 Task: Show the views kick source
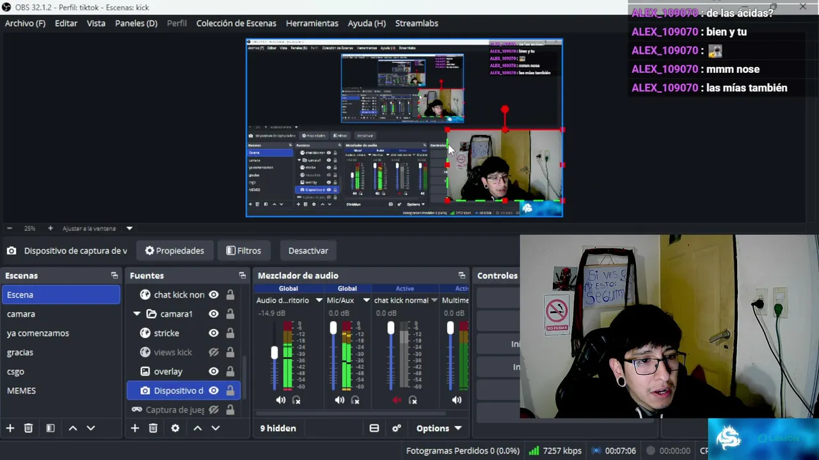point(214,352)
